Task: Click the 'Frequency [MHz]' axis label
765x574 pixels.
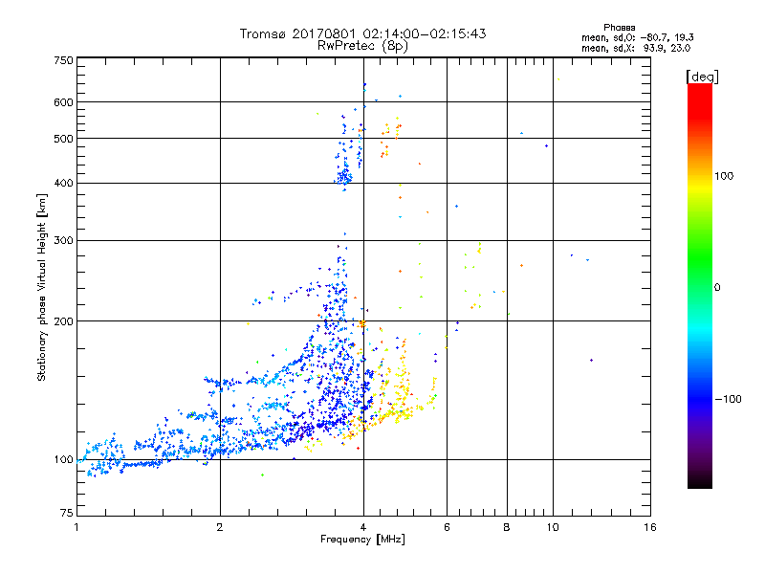Action: coord(362,540)
